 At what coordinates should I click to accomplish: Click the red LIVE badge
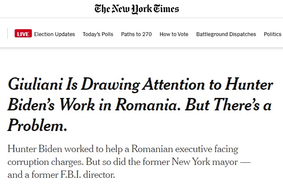click(x=23, y=34)
